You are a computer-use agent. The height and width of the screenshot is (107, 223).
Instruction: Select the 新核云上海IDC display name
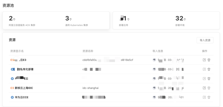24,88
